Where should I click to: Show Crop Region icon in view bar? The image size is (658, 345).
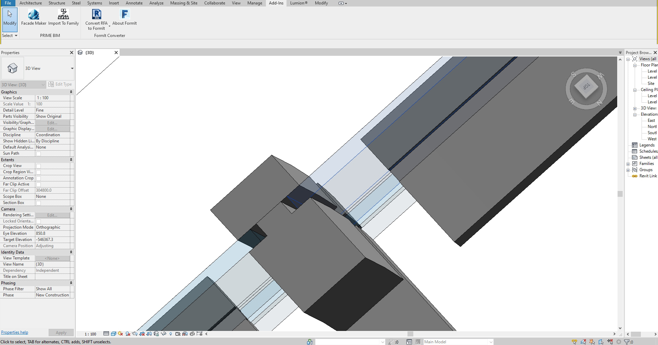pos(149,334)
